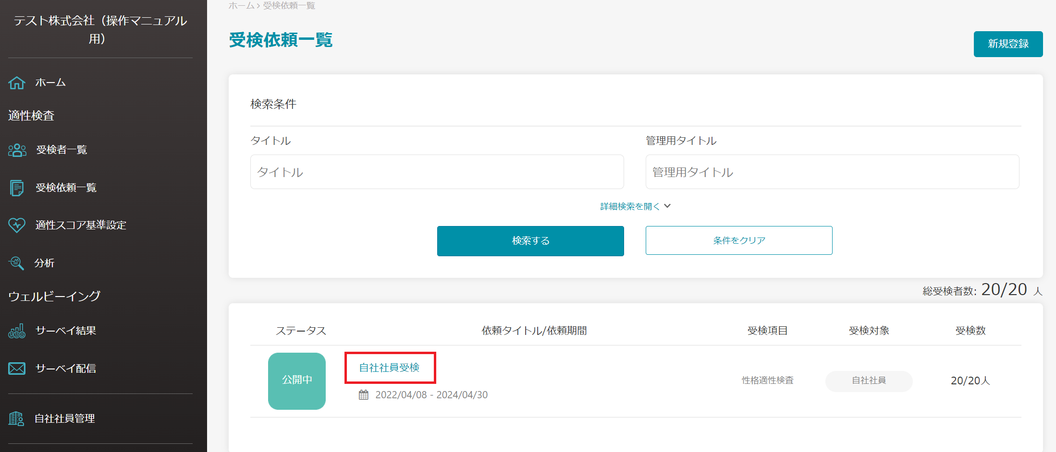The image size is (1056, 452).
Task: Click the 条件をクリア button
Action: pos(738,240)
